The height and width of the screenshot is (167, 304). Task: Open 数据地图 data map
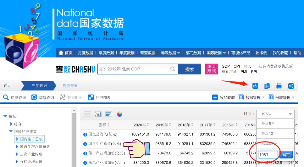pyautogui.click(x=71, y=97)
